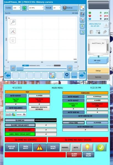The height and width of the screenshot is (165, 113).
Task: Open the Setup tab
Action: tap(98, 71)
